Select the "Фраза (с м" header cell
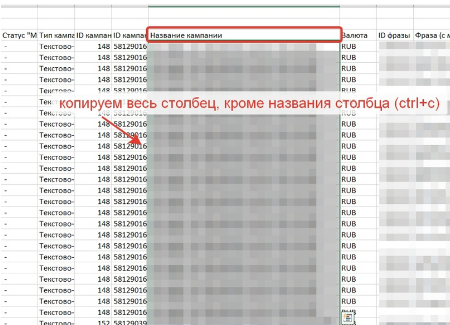Image resolution: width=450 pixels, height=325 pixels. click(x=431, y=35)
